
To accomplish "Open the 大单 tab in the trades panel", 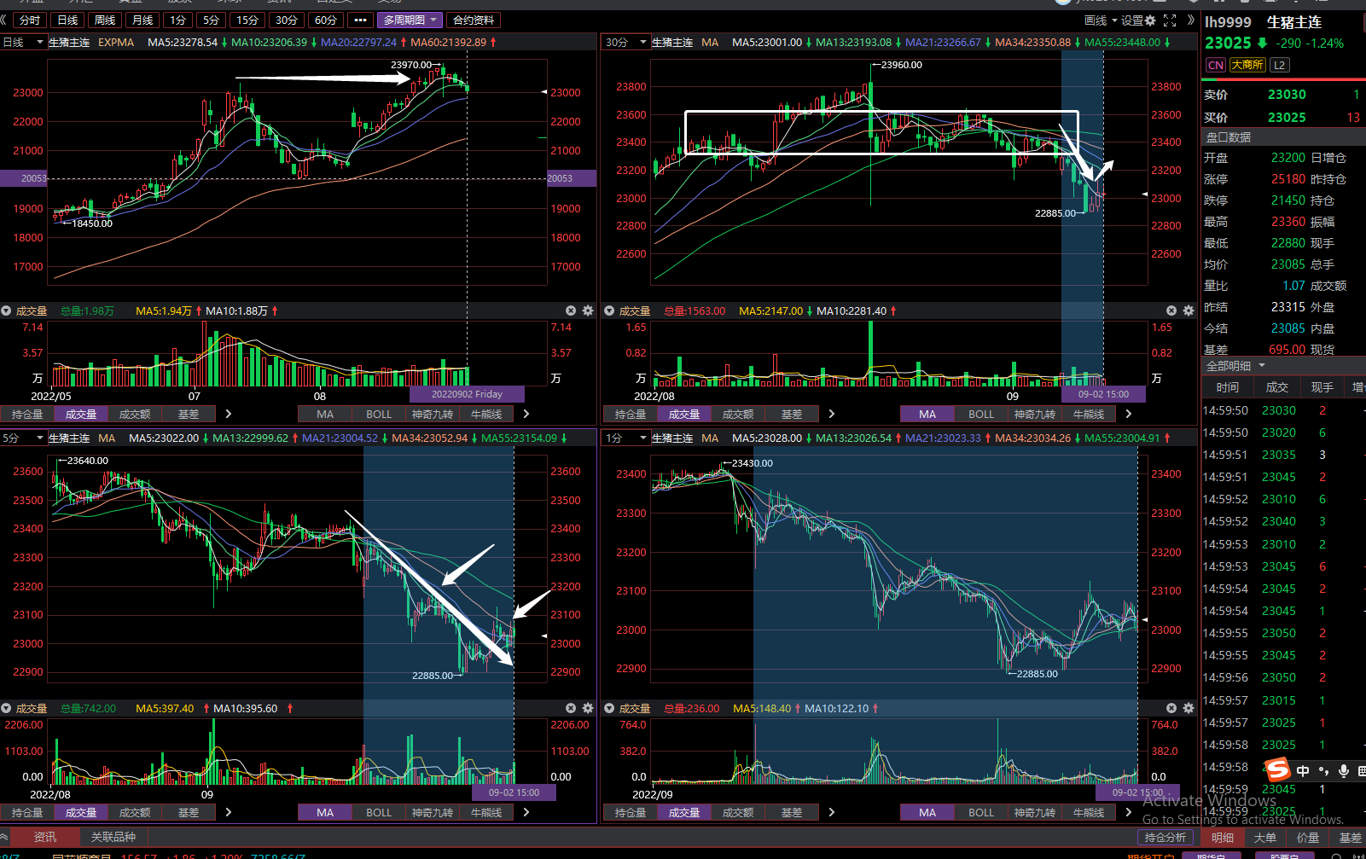I will pos(1265,838).
